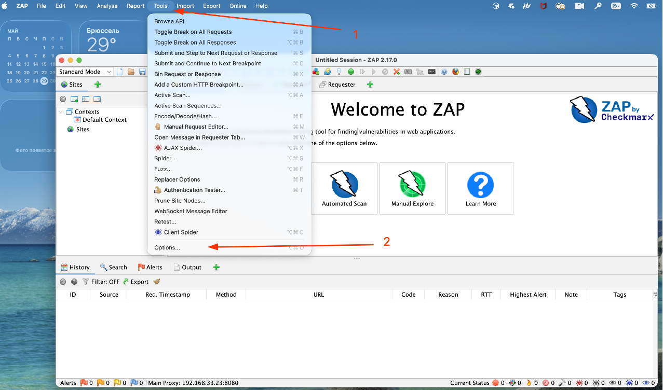
Task: Click the Open Session folder icon
Action: [131, 72]
